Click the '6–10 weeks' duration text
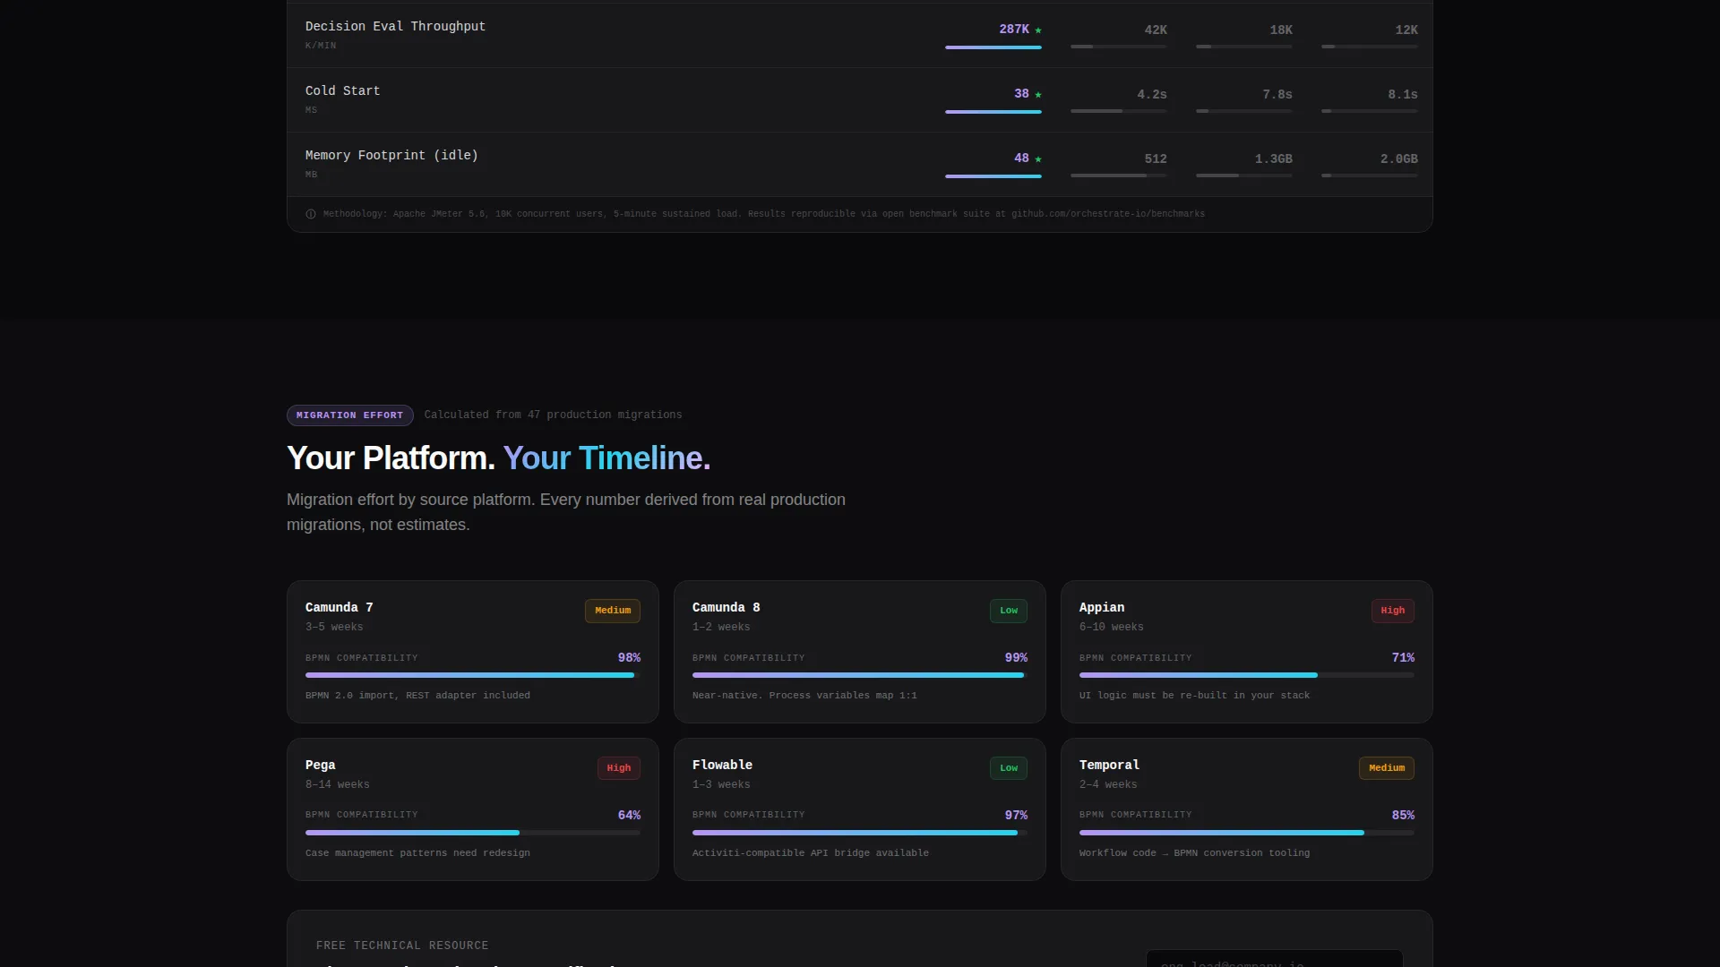This screenshot has height=967, width=1720. click(1112, 628)
